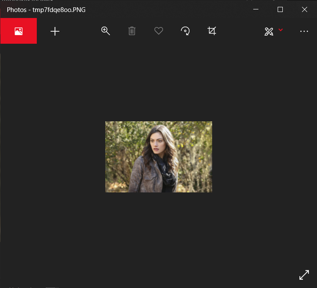Expand the Edit & Create red chevron

281,30
